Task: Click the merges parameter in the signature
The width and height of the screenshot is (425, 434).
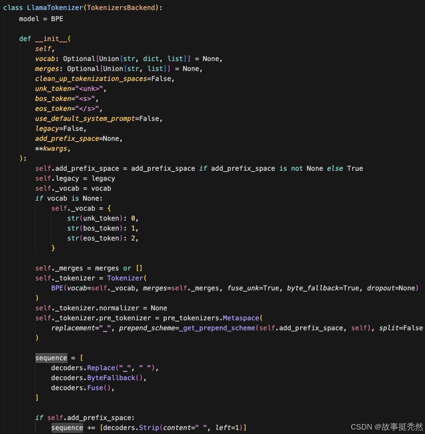Action: tap(47, 69)
